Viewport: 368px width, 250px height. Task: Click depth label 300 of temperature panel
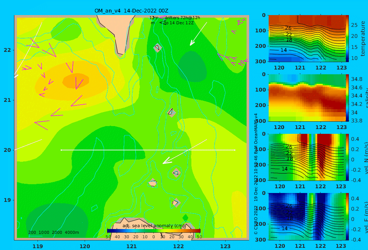(x=261, y=61)
